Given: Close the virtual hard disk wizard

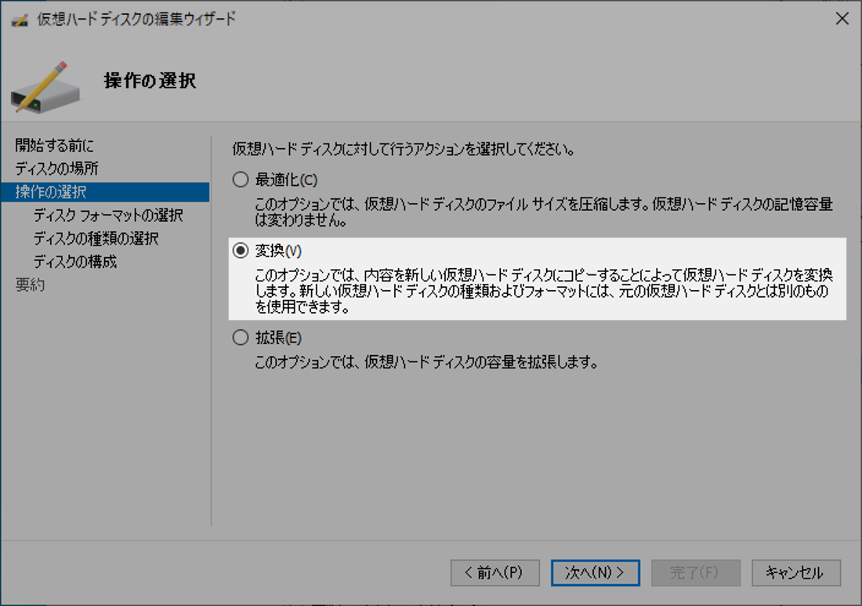Looking at the screenshot, I should click(x=843, y=18).
